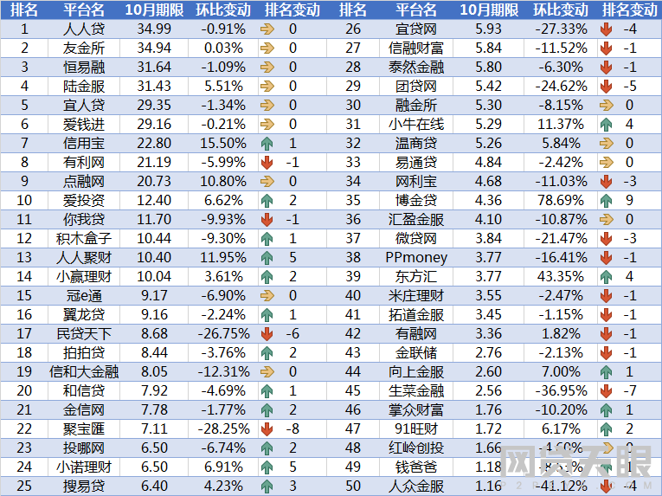Select the 钱爸爸 platform name cell

(x=416, y=467)
